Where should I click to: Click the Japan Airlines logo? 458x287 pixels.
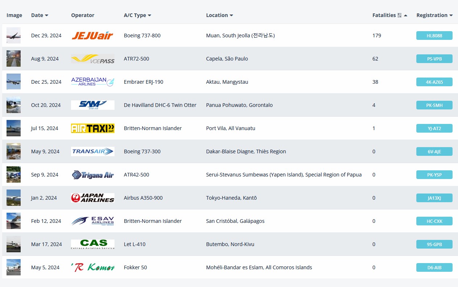(93, 198)
